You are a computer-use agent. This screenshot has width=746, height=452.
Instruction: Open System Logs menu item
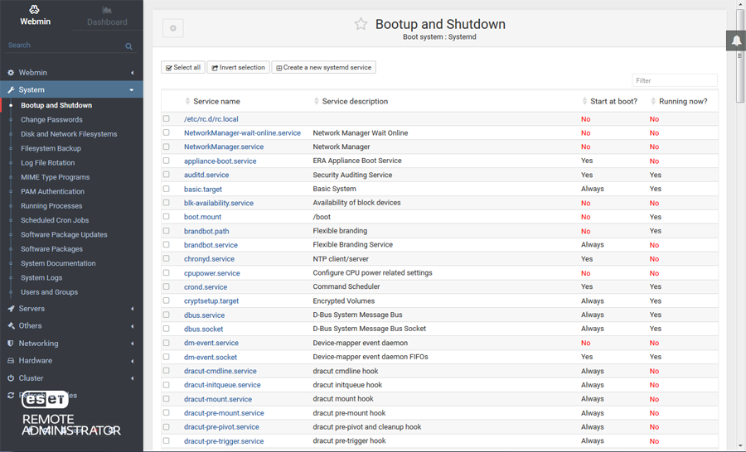pyautogui.click(x=41, y=277)
